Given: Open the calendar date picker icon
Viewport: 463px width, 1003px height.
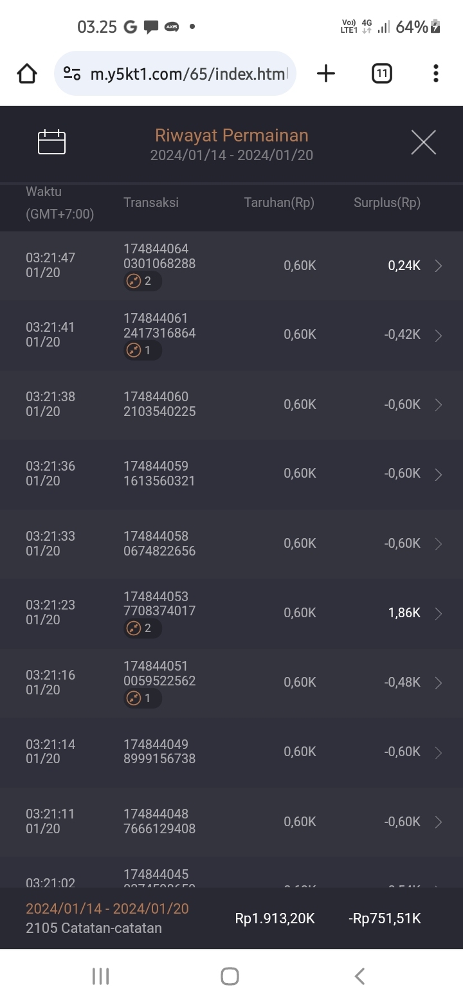Looking at the screenshot, I should [52, 142].
